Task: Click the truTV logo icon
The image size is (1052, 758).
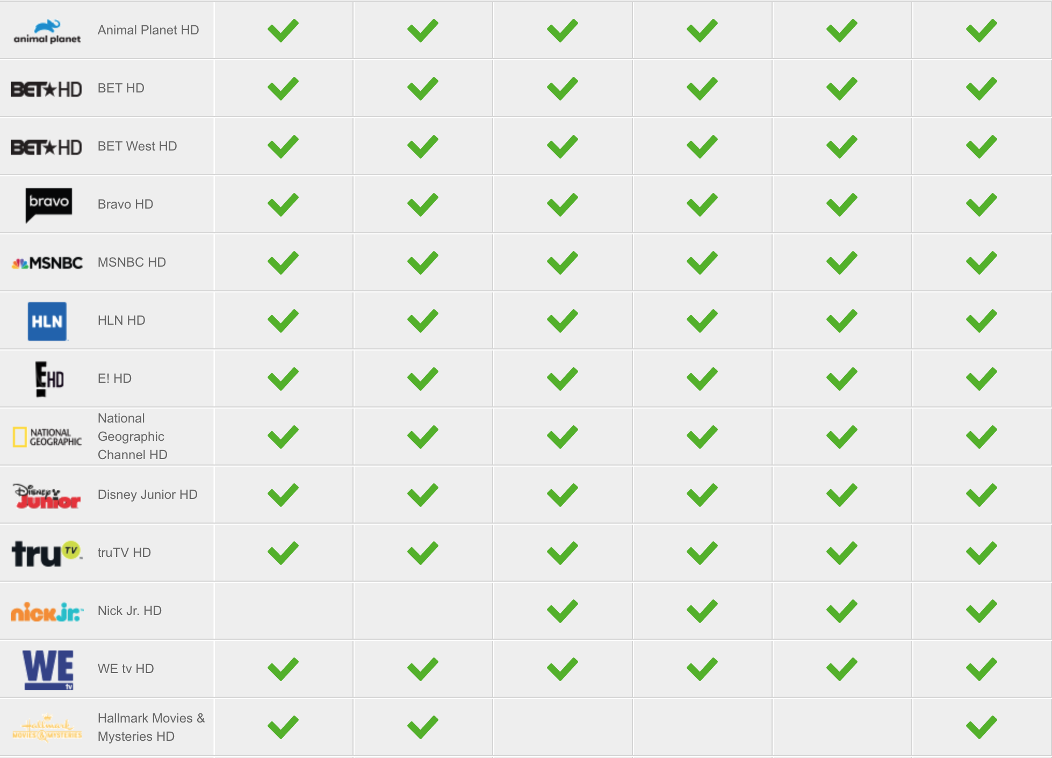Action: click(x=47, y=553)
